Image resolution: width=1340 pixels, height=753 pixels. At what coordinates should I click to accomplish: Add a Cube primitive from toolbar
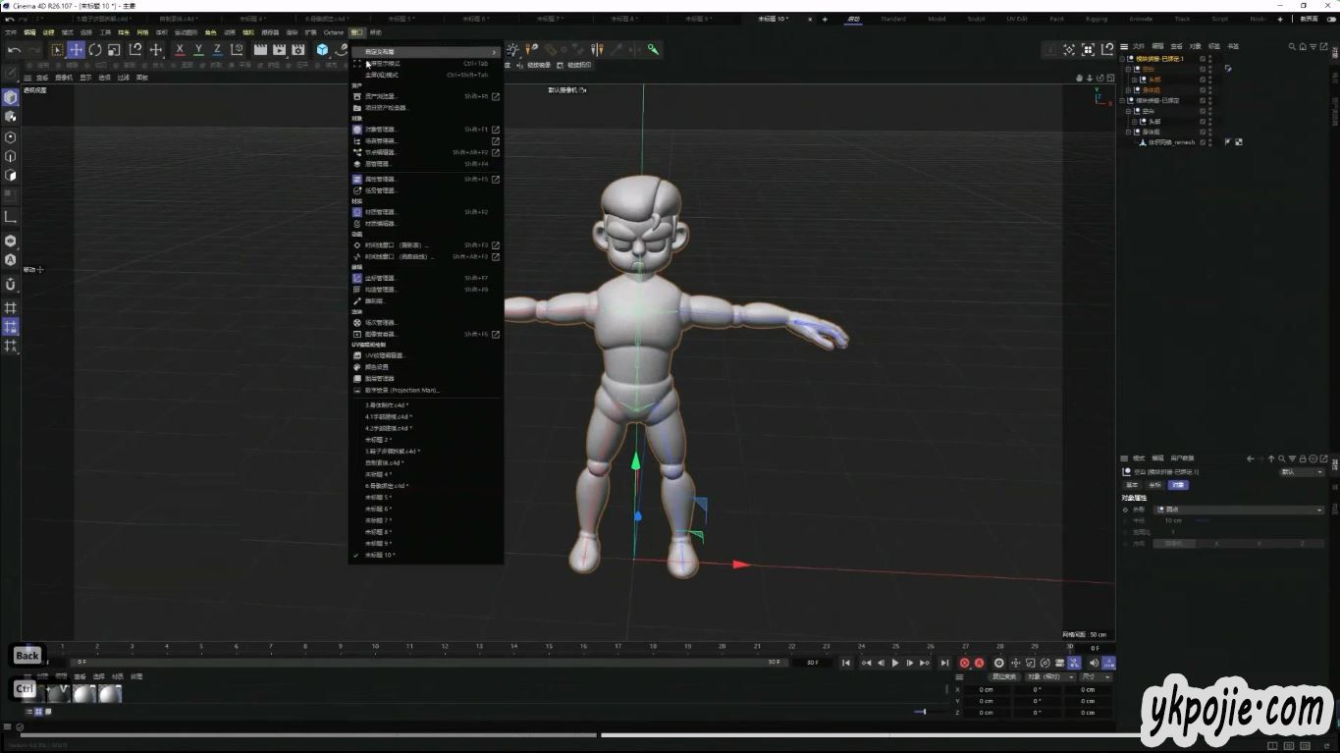[322, 50]
